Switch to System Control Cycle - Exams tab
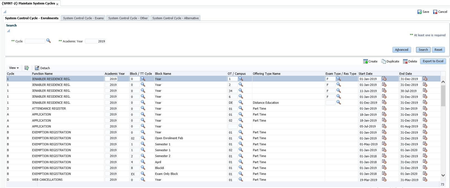Image resolution: width=450 pixels, height=188 pixels. click(x=83, y=18)
